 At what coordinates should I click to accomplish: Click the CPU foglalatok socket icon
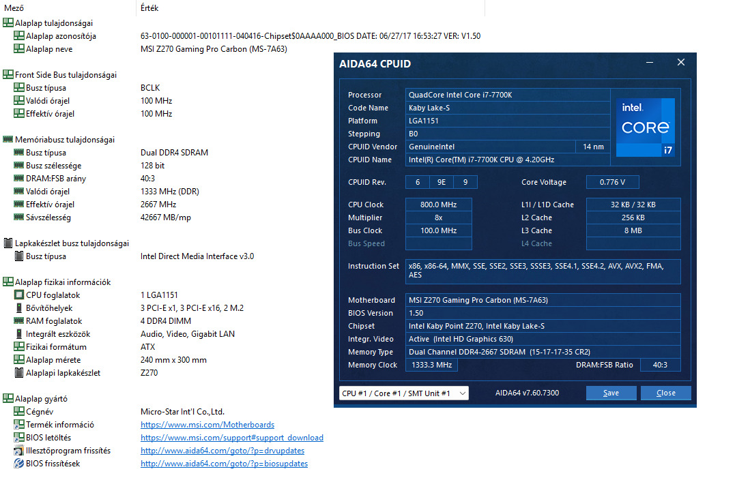pyautogui.click(x=18, y=295)
